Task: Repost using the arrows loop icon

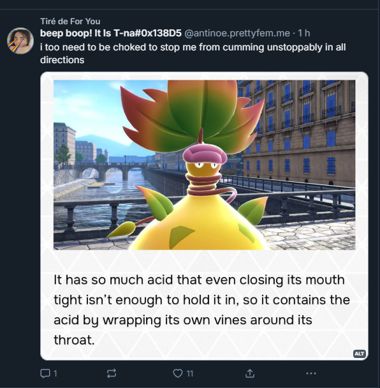Action: click(112, 373)
